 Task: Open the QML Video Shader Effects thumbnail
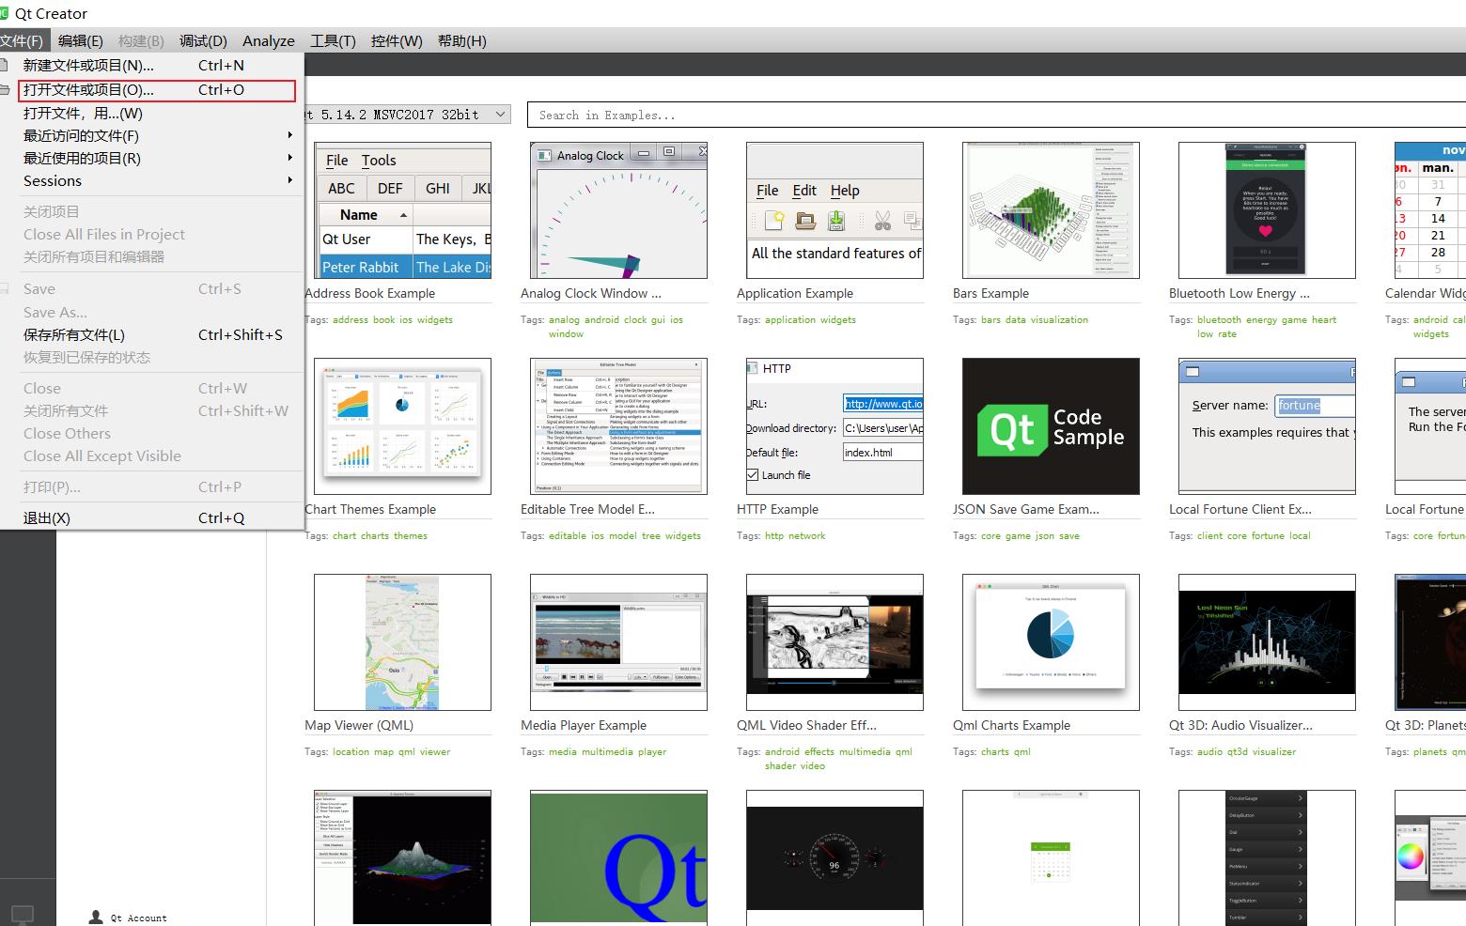pyautogui.click(x=834, y=642)
